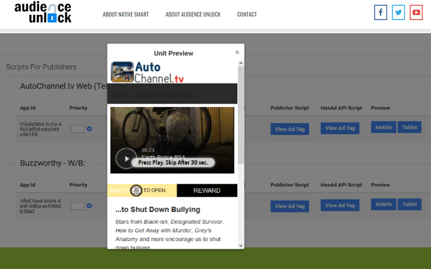The height and width of the screenshot is (269, 431).
Task: Click the 'Unit Preview' dialog title
Action: pyautogui.click(x=174, y=53)
